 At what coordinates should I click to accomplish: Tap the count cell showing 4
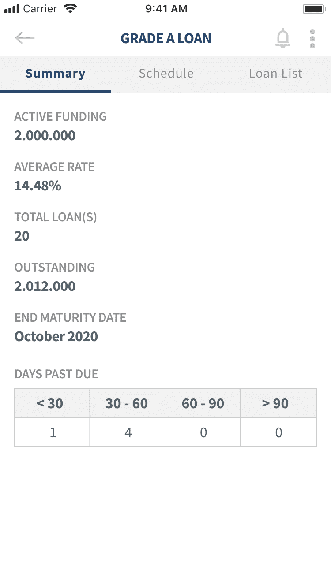click(128, 432)
